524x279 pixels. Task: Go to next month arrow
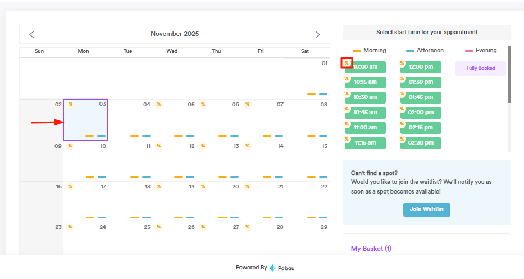click(317, 34)
